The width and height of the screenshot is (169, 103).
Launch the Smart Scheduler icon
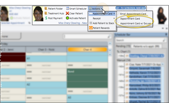click(68, 8)
